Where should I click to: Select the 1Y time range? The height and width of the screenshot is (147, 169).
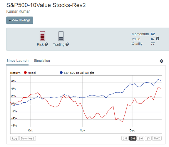148,138
